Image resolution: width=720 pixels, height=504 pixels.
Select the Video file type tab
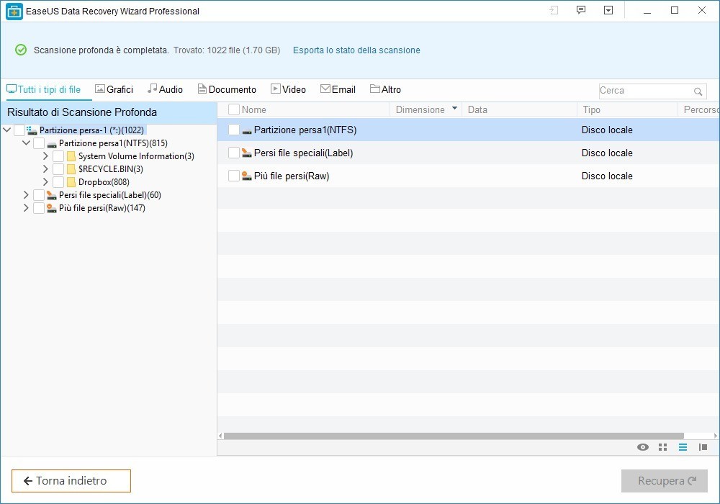pyautogui.click(x=288, y=89)
